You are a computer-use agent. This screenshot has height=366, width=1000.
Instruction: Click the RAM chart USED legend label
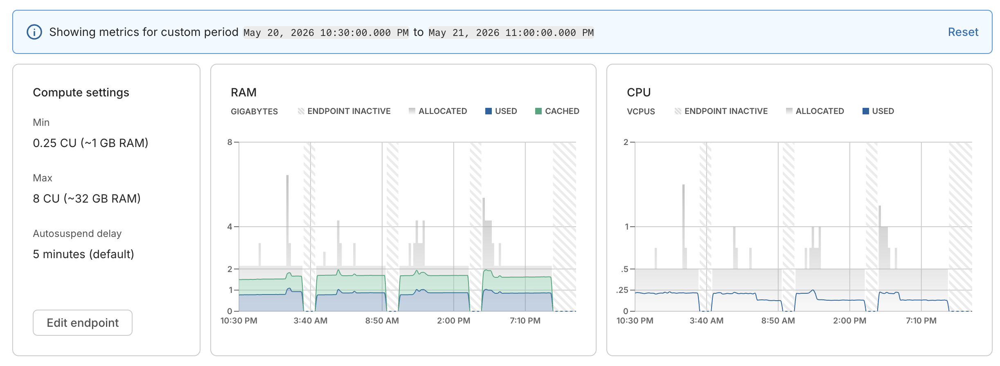point(506,111)
